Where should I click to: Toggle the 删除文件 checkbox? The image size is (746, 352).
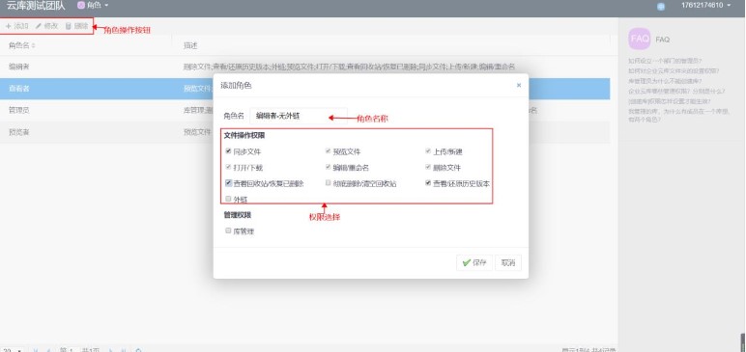(428, 167)
